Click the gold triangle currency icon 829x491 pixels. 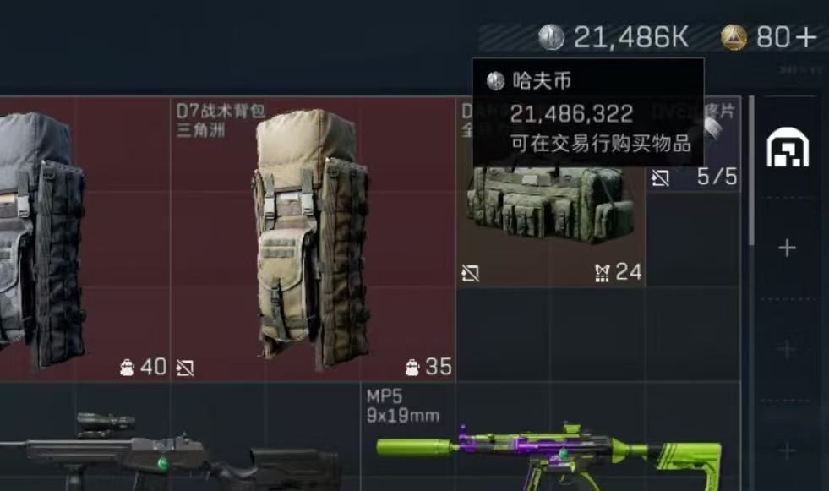click(x=734, y=37)
